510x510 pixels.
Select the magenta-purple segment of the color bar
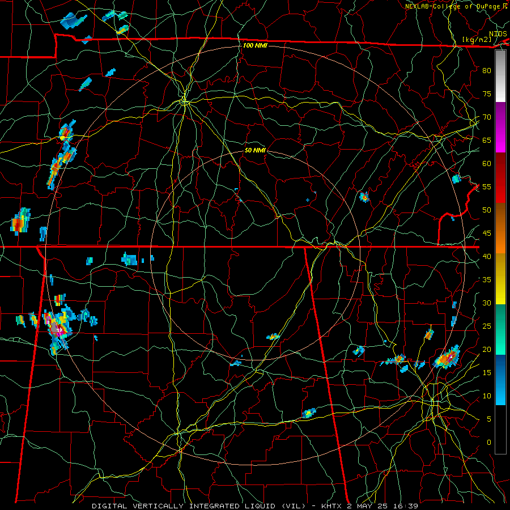500,127
